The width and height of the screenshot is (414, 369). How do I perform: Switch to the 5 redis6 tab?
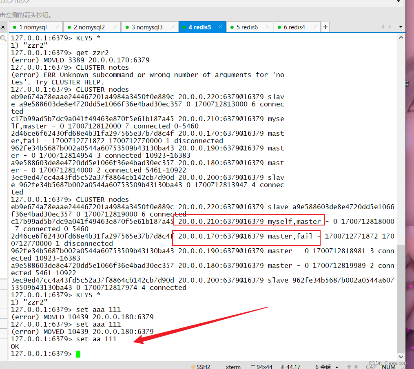coord(248,27)
